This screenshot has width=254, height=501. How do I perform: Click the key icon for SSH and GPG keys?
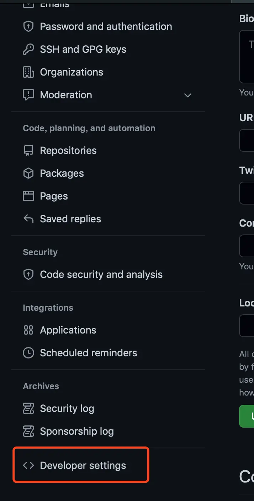[28, 50]
